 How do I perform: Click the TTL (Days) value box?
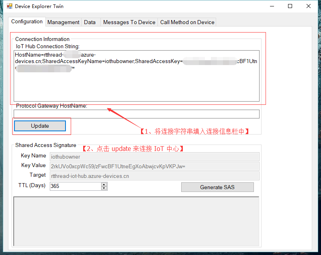[x=75, y=186]
